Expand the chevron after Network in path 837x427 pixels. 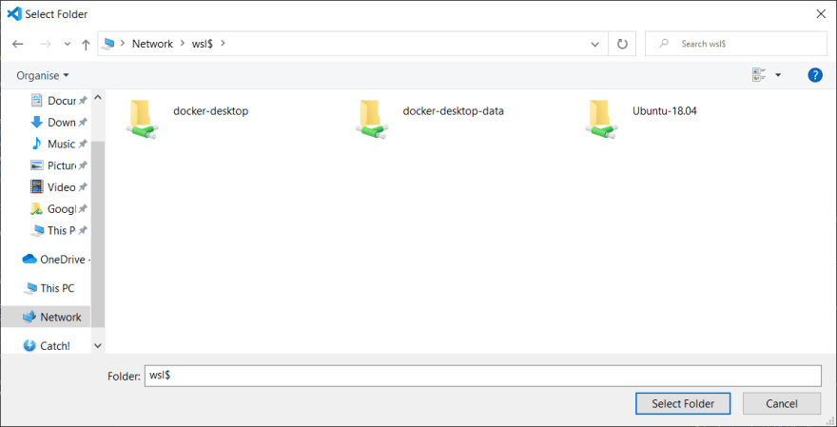183,44
